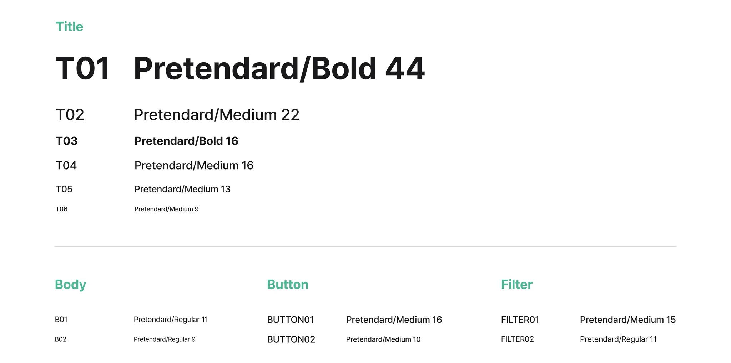Select the FILTER02 style label
The height and width of the screenshot is (363, 731).
coord(517,339)
